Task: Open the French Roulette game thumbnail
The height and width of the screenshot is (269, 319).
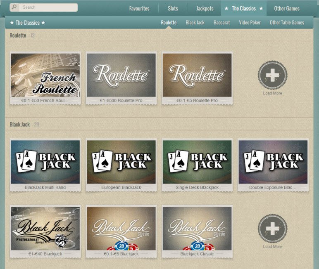Action: coord(45,75)
